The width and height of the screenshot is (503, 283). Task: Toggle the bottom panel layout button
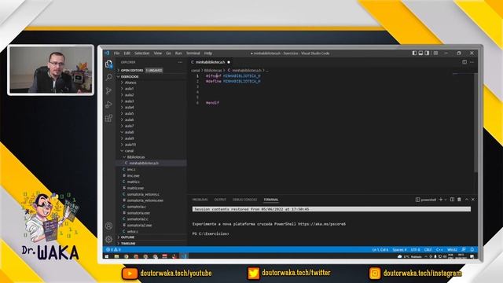pos(420,53)
